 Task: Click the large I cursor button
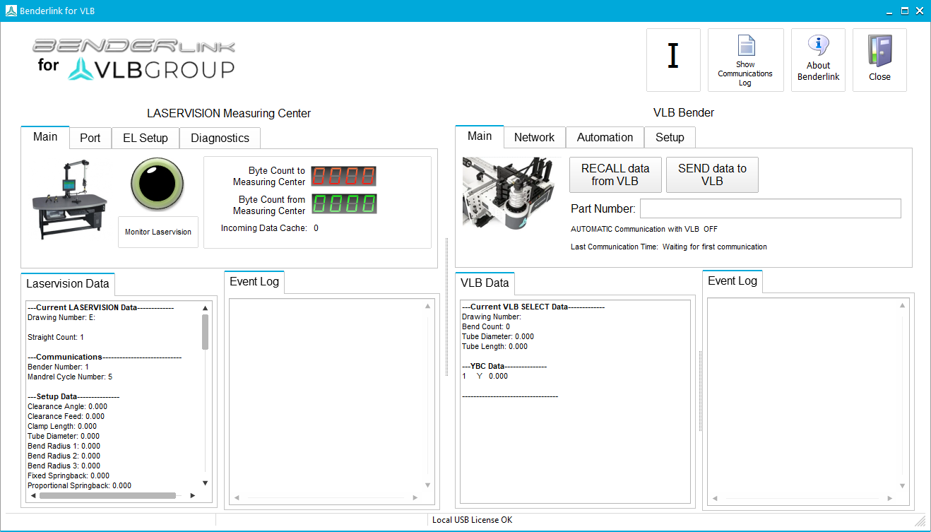tap(673, 57)
